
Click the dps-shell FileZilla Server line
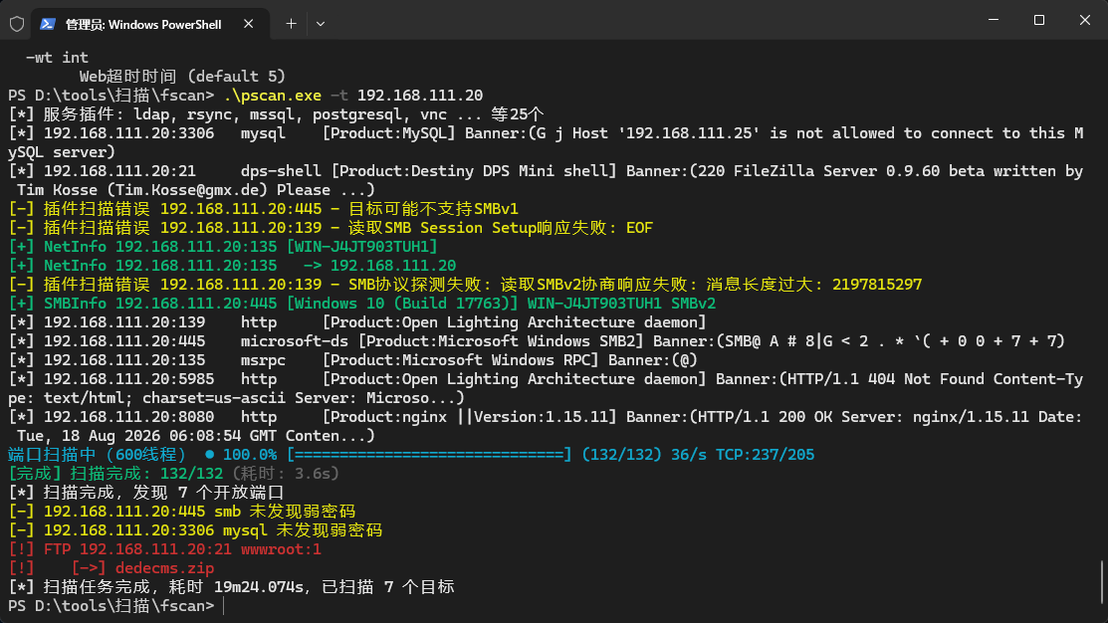[x=546, y=181]
